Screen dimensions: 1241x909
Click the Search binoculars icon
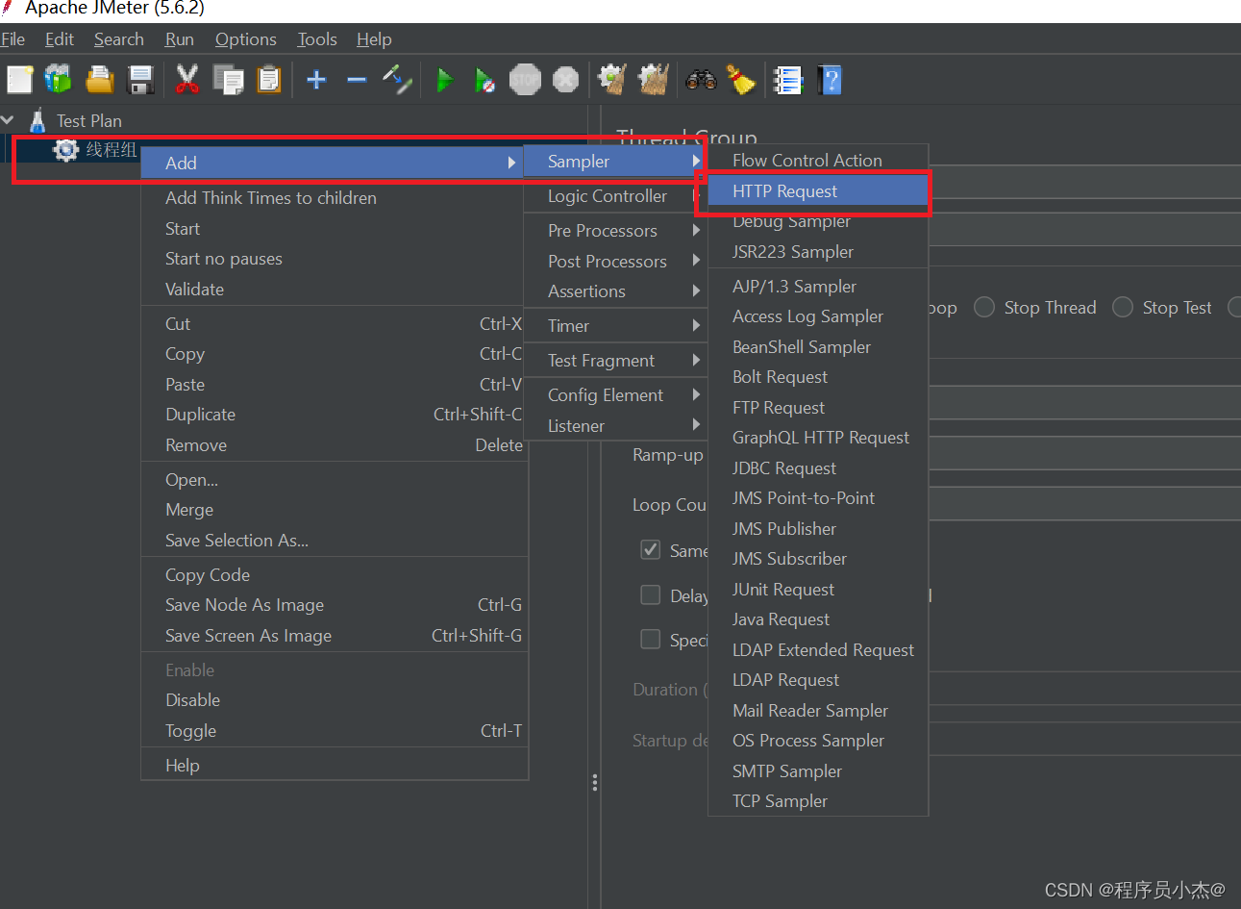701,80
